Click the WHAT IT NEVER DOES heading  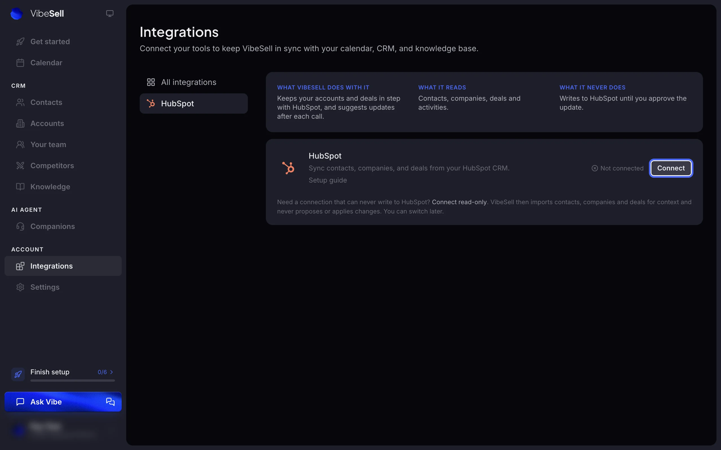pos(592,87)
